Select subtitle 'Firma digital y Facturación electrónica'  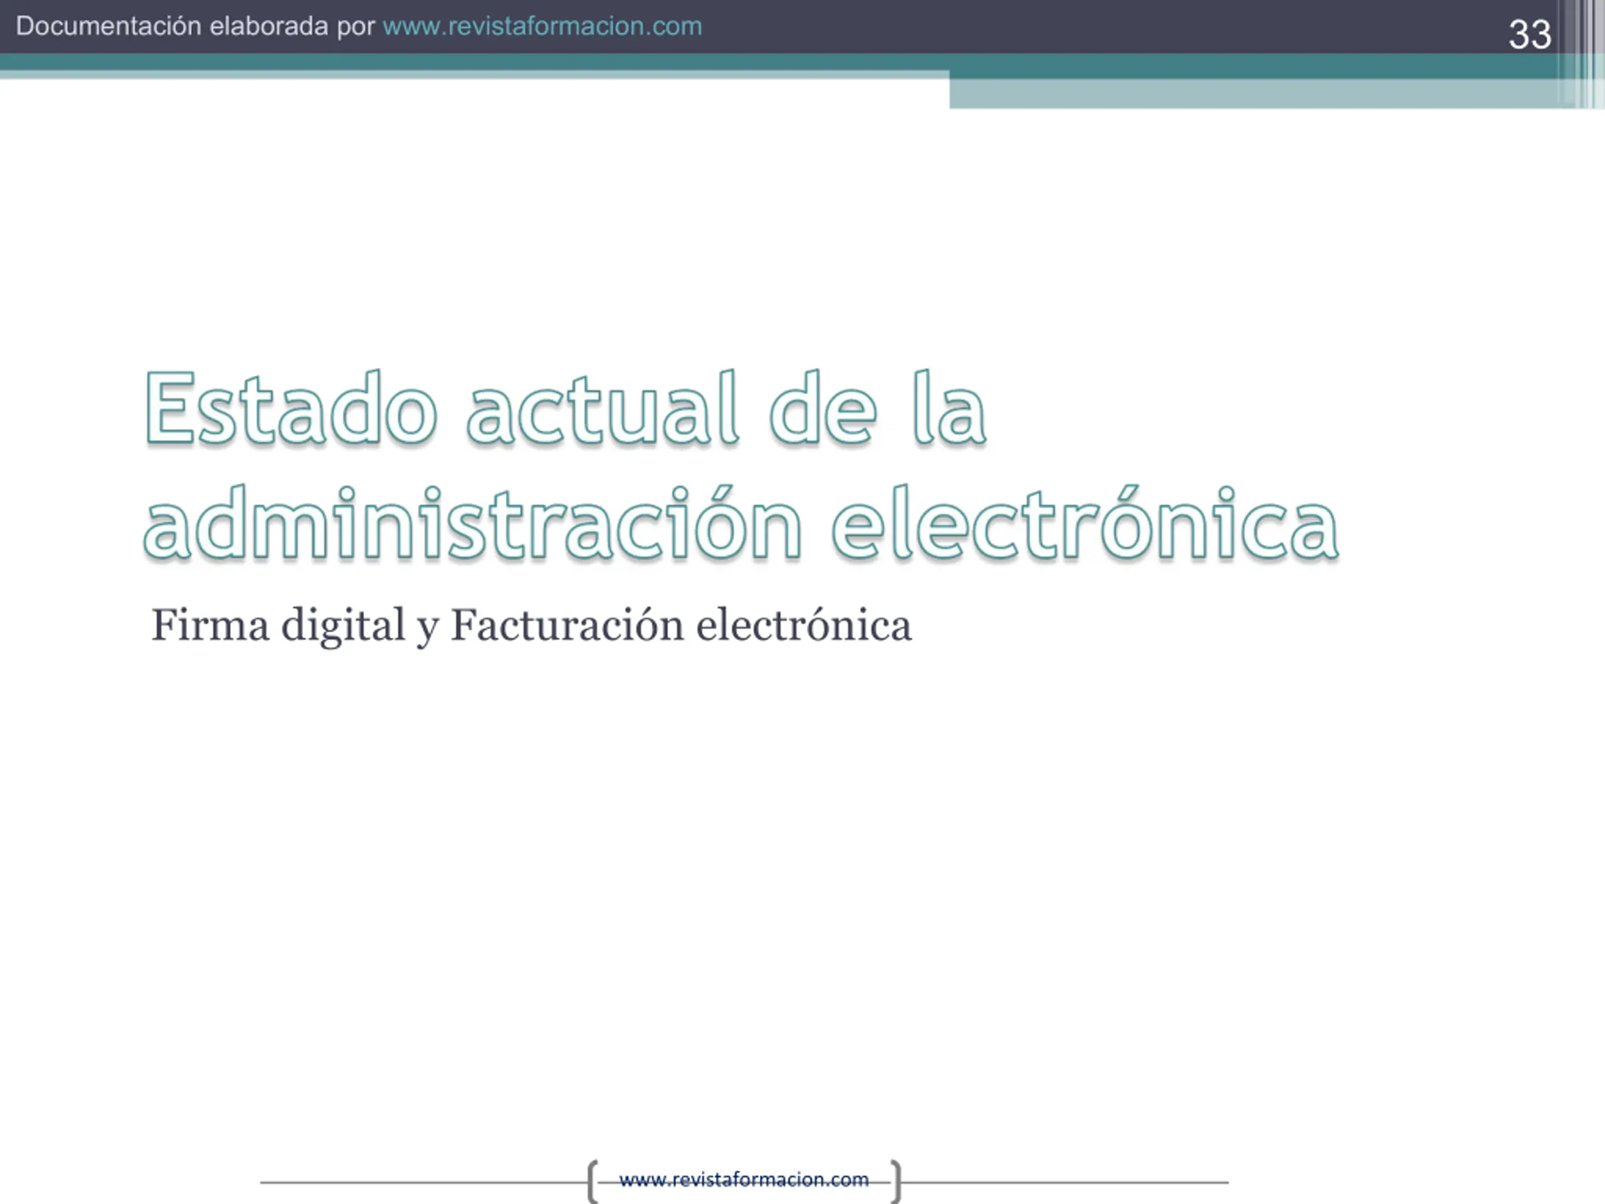coord(531,626)
